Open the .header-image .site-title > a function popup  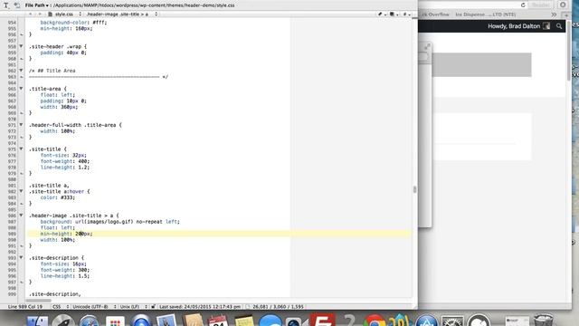[x=122, y=14]
